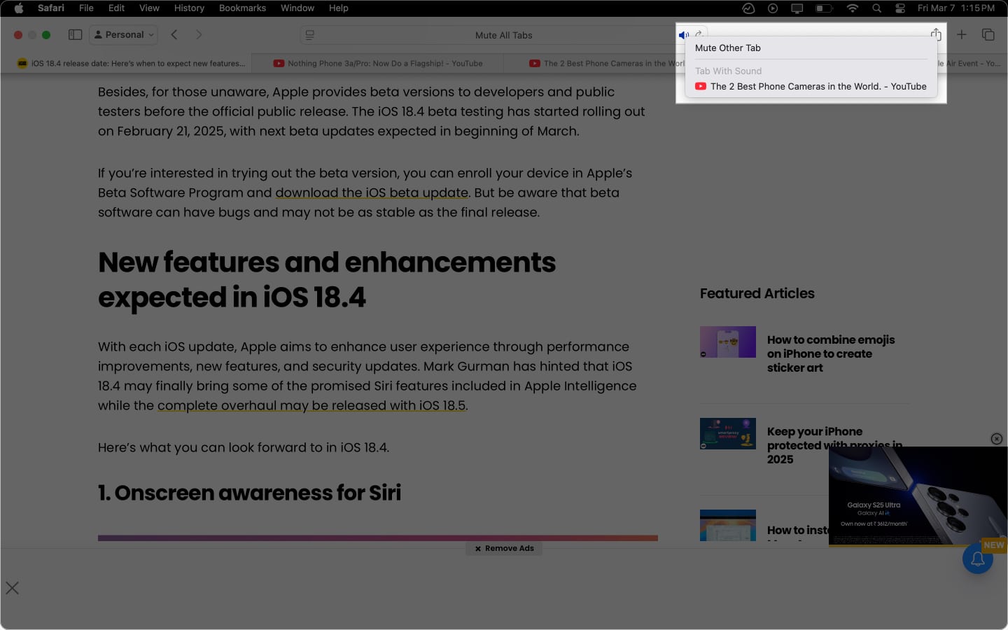The width and height of the screenshot is (1008, 630).
Task: Open the Personal profile dropdown
Action: tap(124, 34)
